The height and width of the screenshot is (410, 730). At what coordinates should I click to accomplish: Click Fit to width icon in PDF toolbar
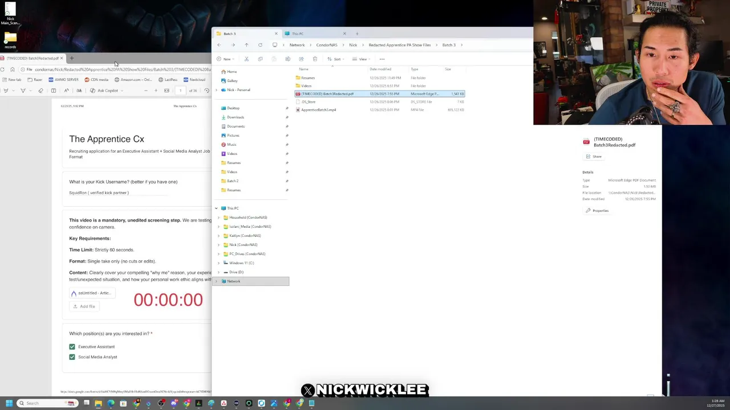[167, 91]
